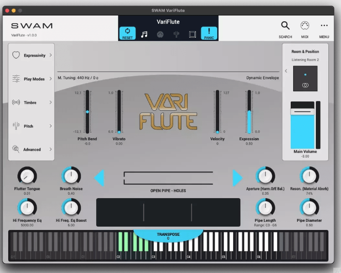341x273 pixels.
Task: Click the square frame icon in top bar
Action: [193, 34]
